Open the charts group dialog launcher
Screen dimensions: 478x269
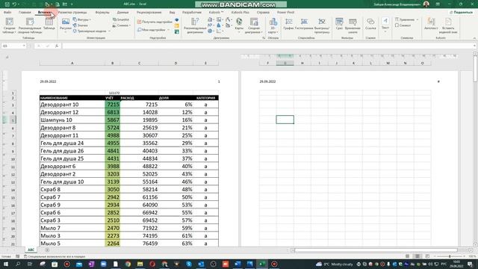(x=264, y=38)
